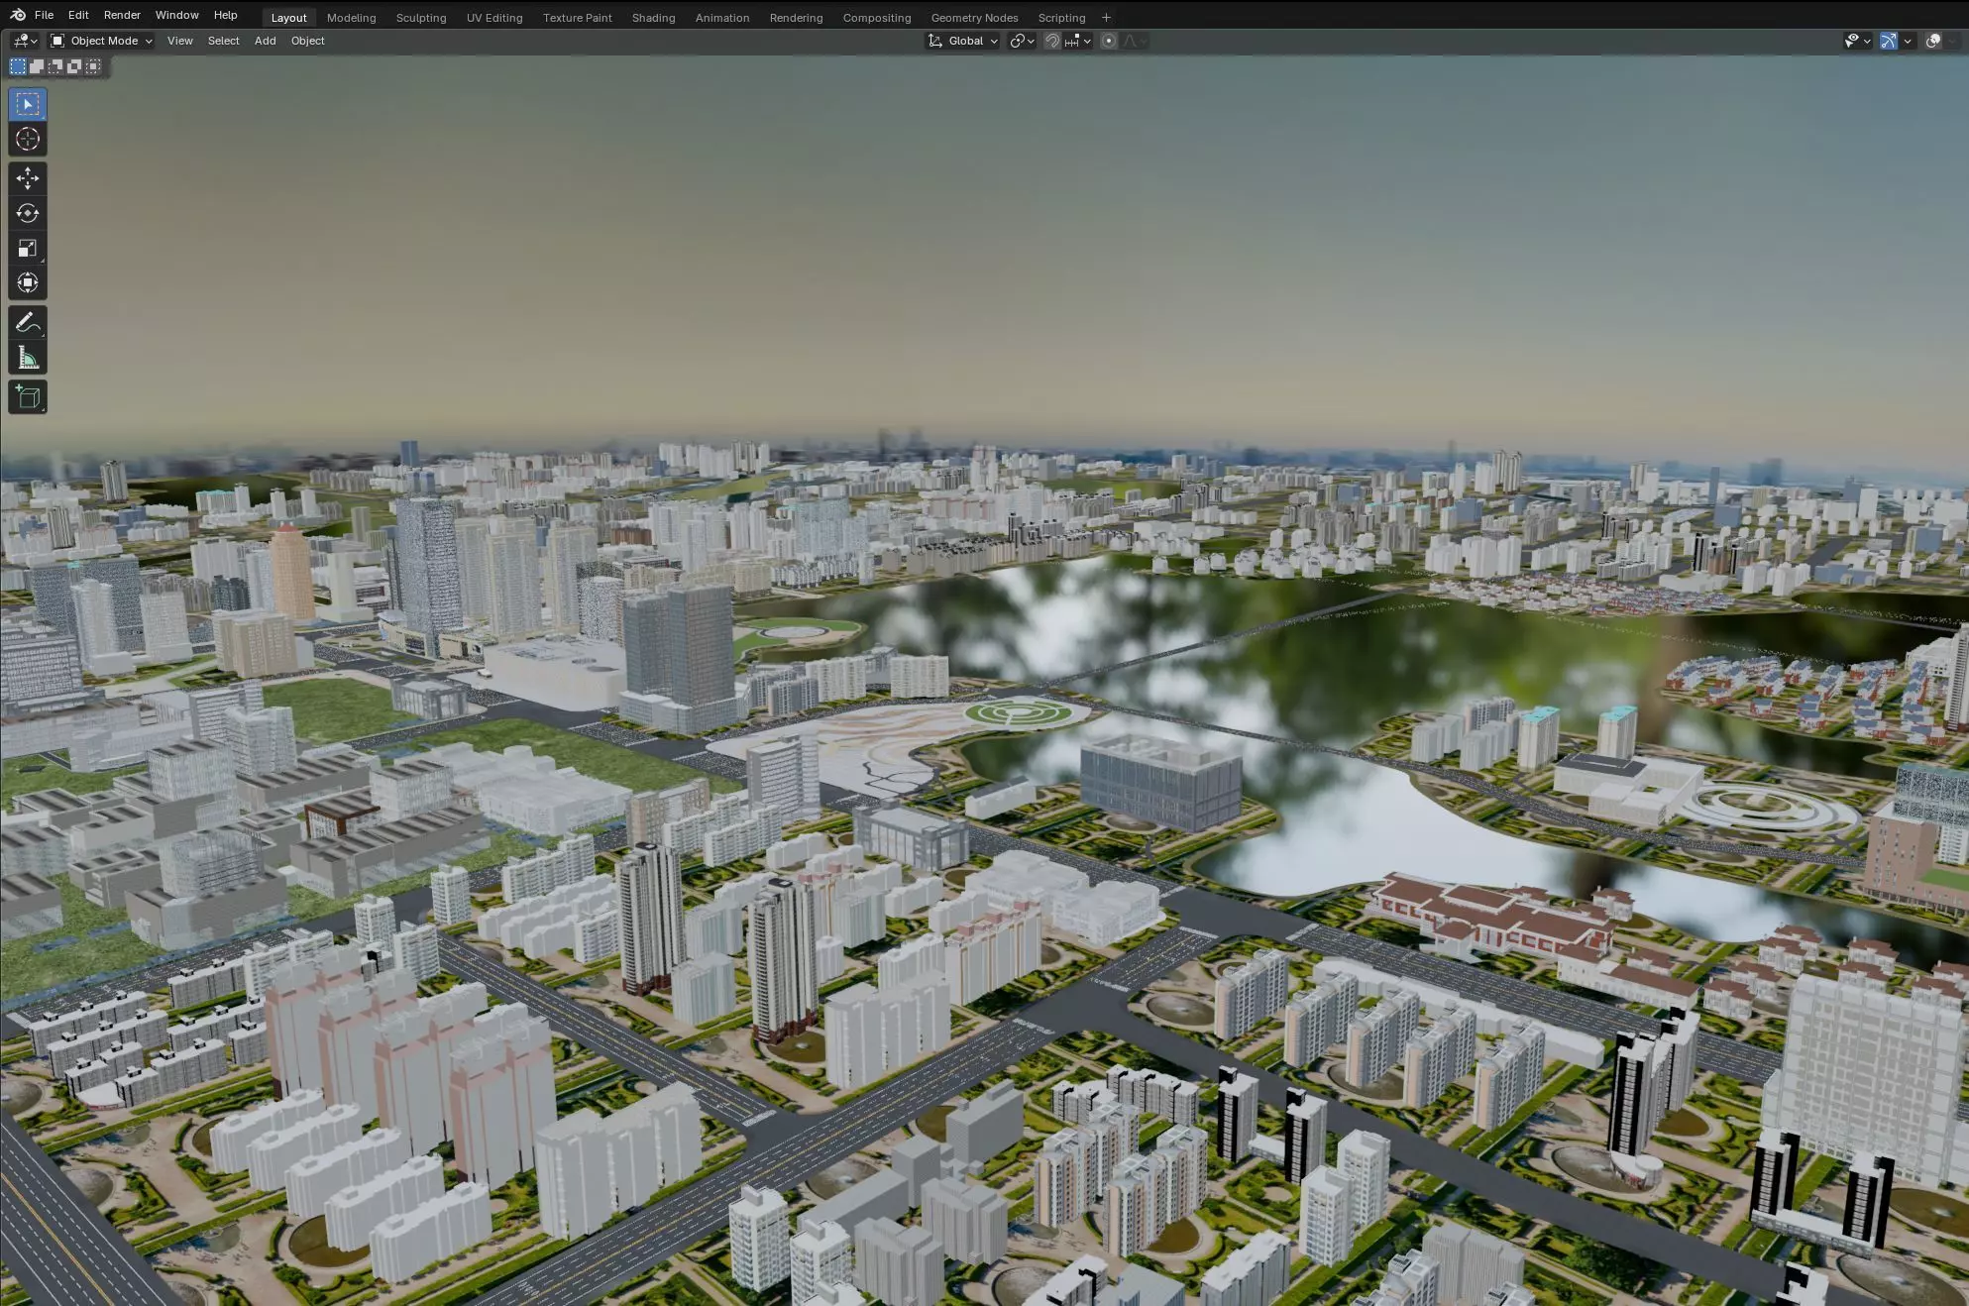Screen dimensions: 1969x1306
Task: Select the Annotate pencil tool
Action: (x=28, y=323)
